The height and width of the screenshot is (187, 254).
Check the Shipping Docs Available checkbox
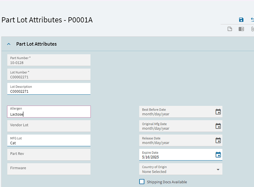(142, 182)
